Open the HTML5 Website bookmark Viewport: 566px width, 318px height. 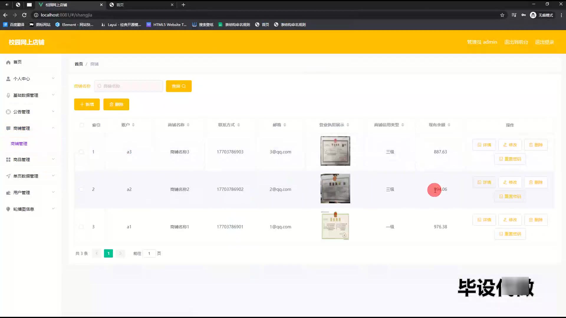click(167, 25)
